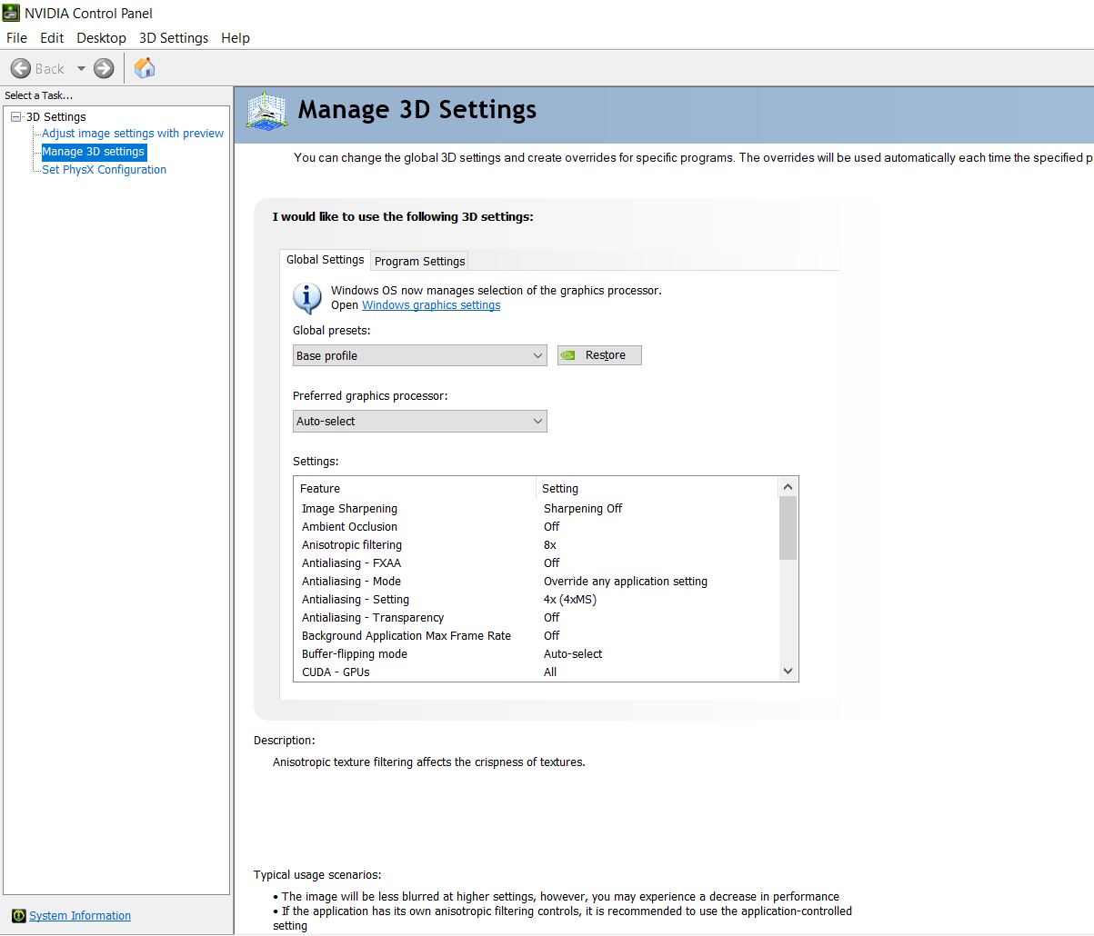Switch to the Program Settings tab
This screenshot has height=936, width=1094.
pos(419,261)
